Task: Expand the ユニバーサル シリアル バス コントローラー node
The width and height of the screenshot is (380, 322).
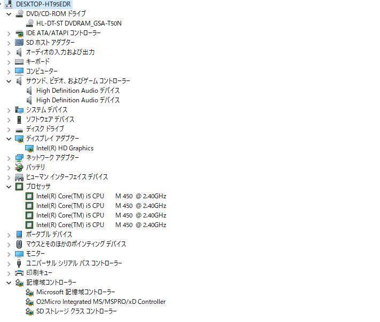Action: tap(9, 264)
